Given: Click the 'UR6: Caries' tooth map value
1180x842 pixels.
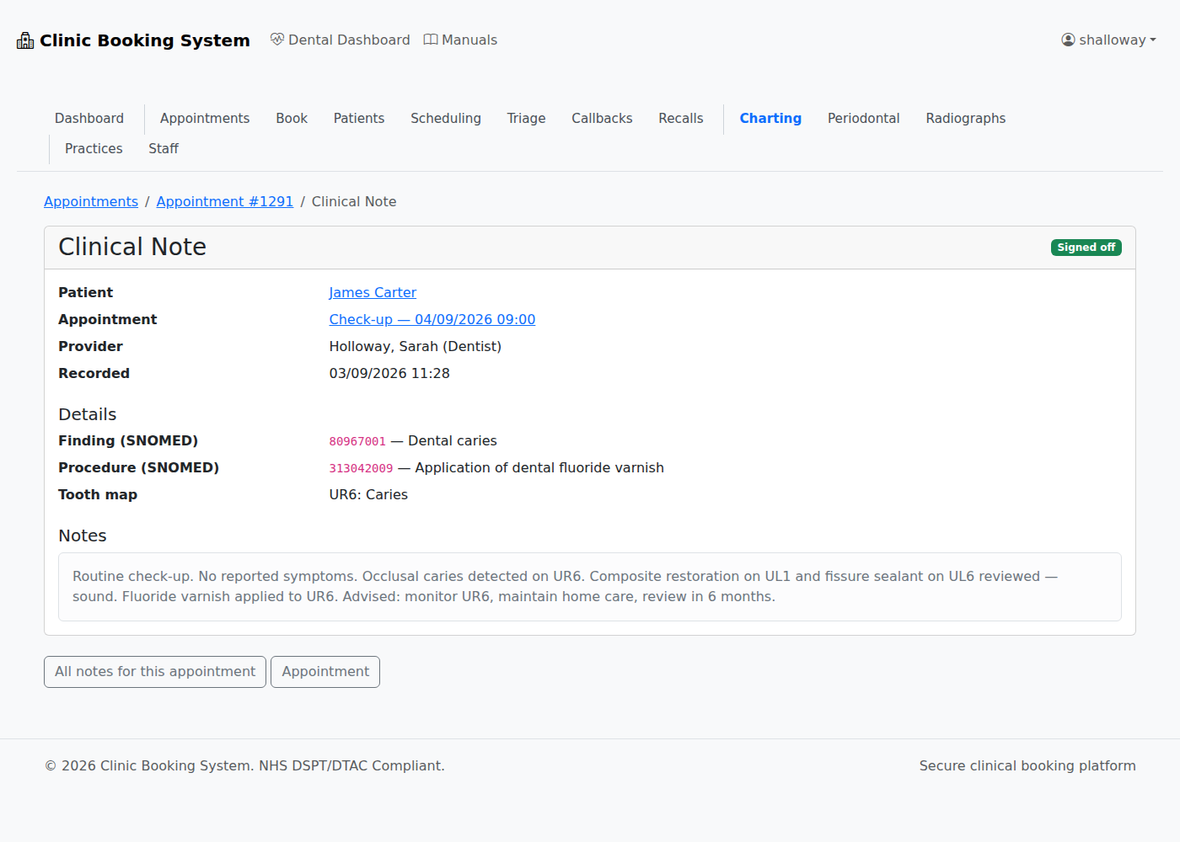Looking at the screenshot, I should (x=368, y=495).
